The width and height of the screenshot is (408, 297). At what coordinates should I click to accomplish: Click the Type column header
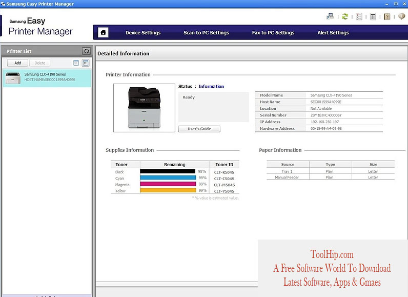(331, 164)
